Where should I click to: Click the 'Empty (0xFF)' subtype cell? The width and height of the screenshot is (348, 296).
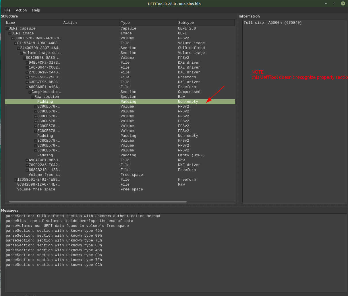pyautogui.click(x=191, y=155)
